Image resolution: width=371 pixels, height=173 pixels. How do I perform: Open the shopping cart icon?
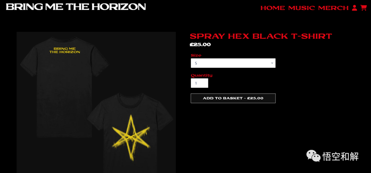pos(363,8)
